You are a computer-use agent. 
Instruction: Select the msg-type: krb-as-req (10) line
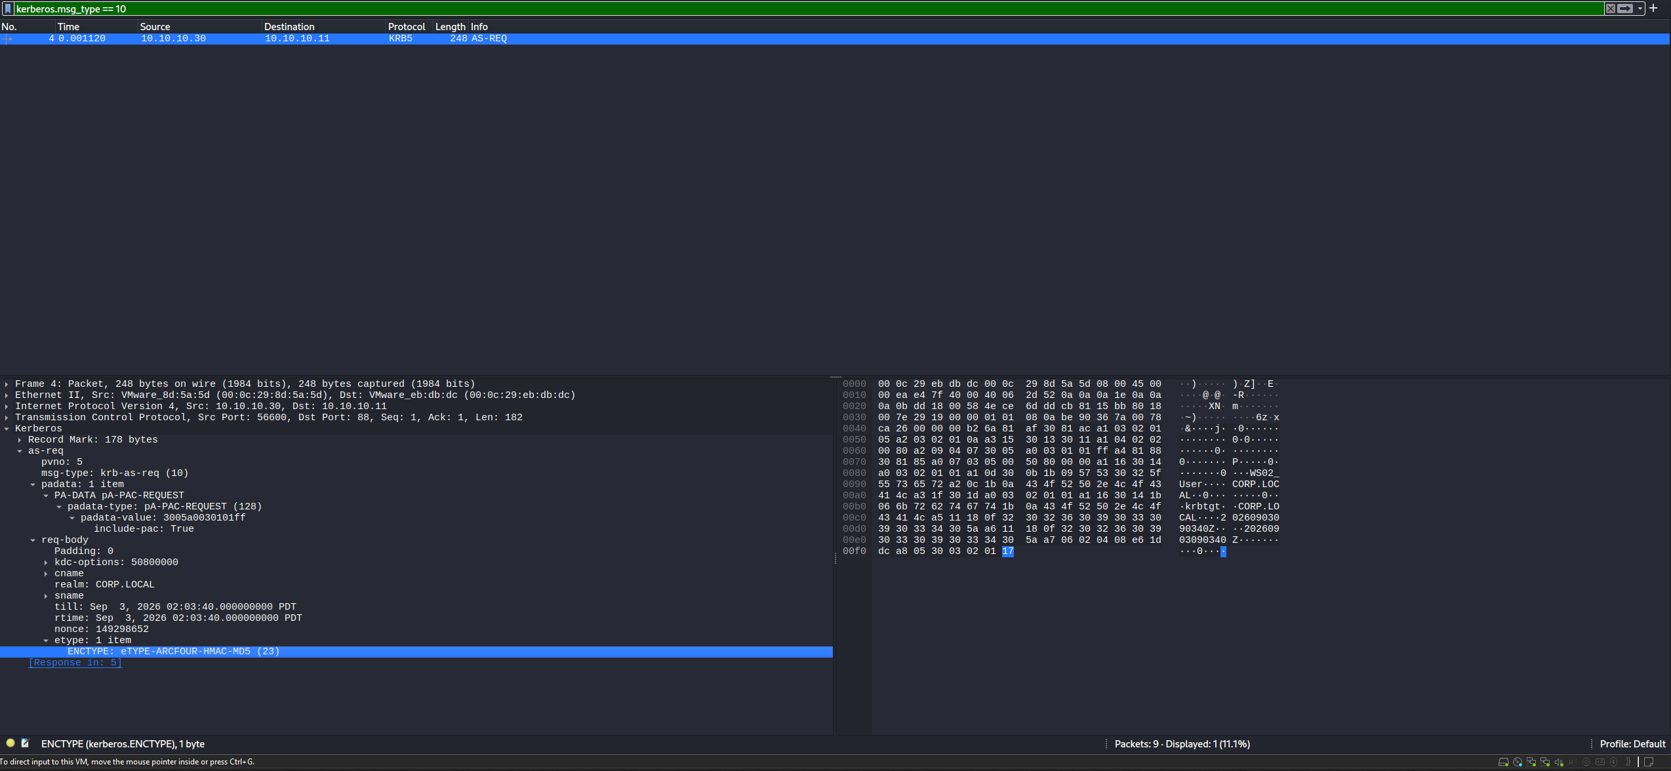(x=115, y=473)
